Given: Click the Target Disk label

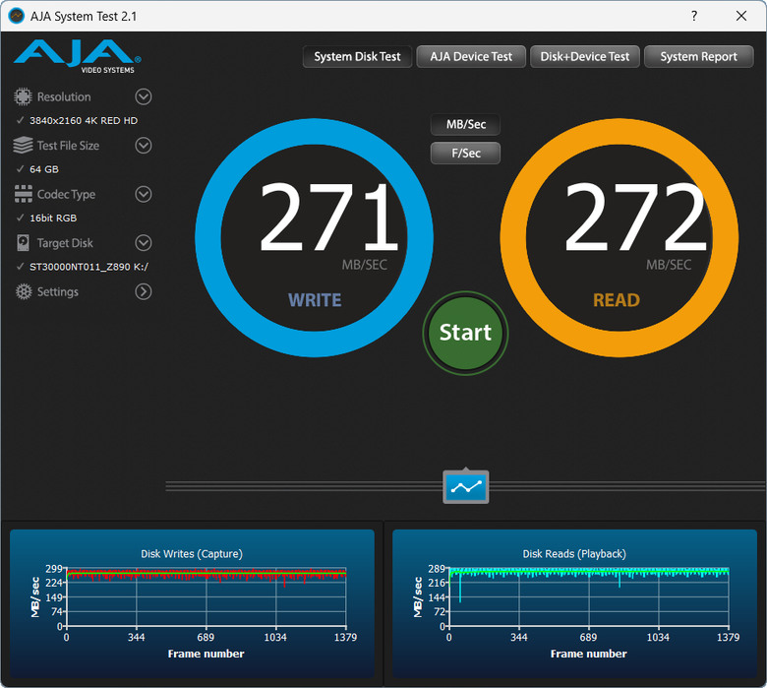Looking at the screenshot, I should [65, 243].
